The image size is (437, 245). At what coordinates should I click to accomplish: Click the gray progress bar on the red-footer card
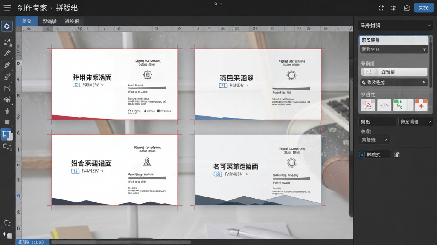point(147,88)
